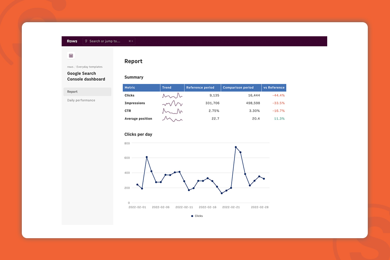Screen dimensions: 390x260
Task: Open the Report page in the sidebar
Action: [87, 92]
